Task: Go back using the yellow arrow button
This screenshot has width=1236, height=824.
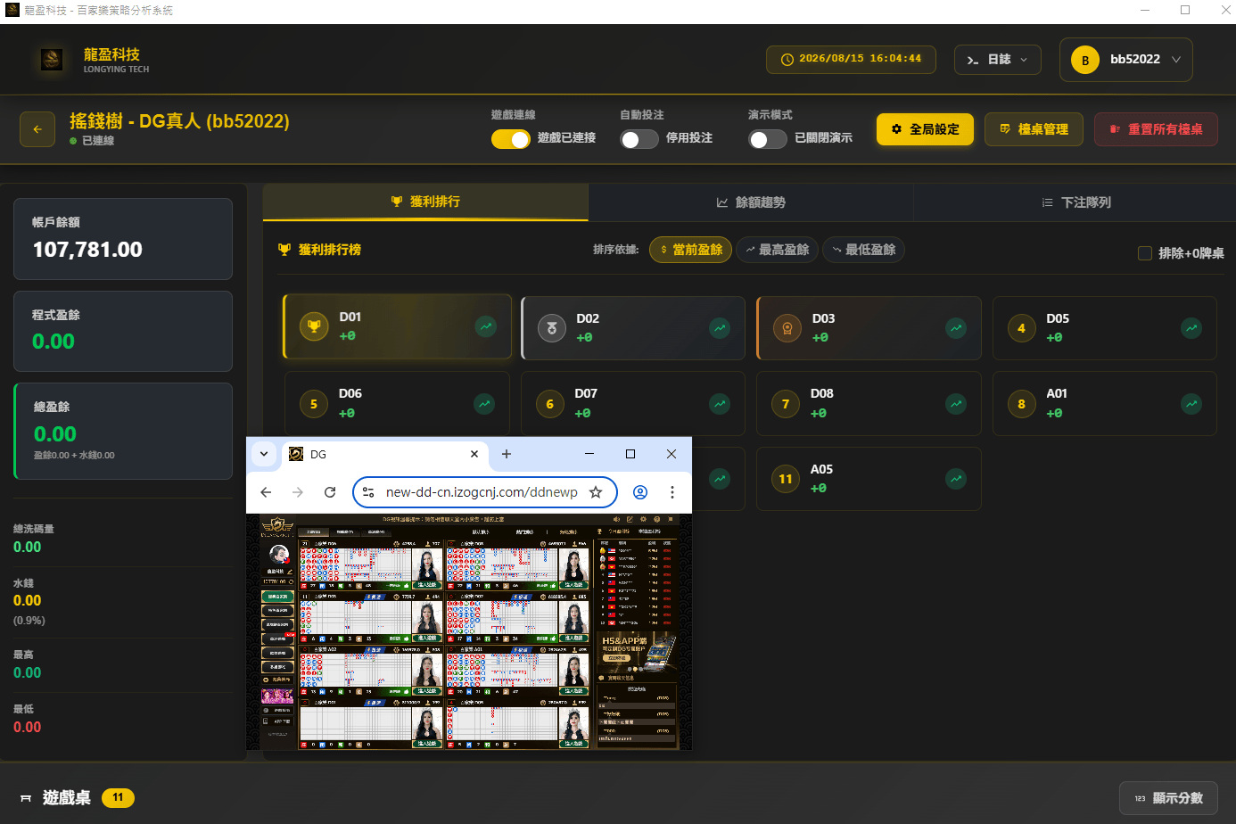Action: click(37, 129)
